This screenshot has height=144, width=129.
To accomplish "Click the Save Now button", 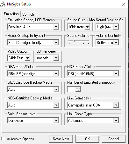I will coord(61,139).
